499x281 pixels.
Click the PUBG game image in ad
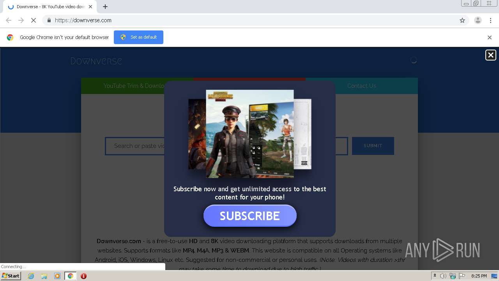pyautogui.click(x=249, y=134)
